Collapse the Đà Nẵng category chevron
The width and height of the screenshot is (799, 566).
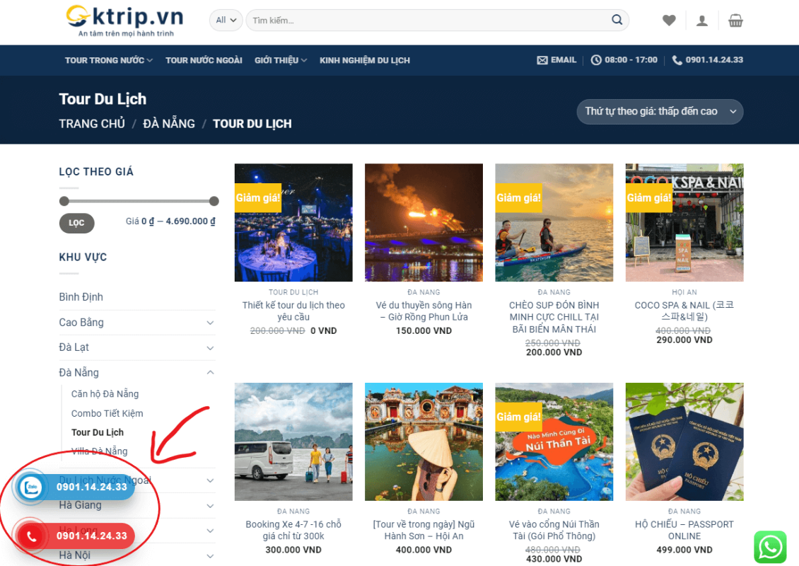210,373
